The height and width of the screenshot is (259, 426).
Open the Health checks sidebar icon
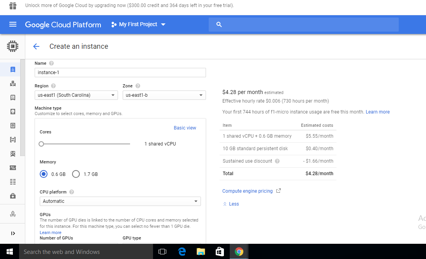point(12,196)
